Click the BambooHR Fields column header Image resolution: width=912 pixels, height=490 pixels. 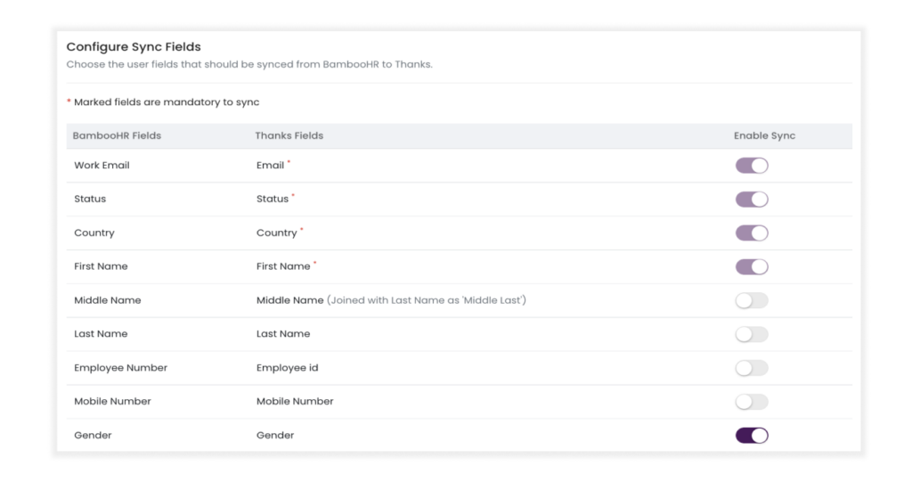(x=117, y=136)
